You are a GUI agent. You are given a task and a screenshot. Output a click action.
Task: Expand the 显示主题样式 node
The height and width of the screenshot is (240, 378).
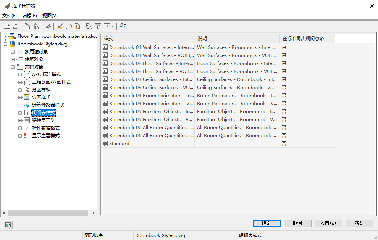pos(20,136)
